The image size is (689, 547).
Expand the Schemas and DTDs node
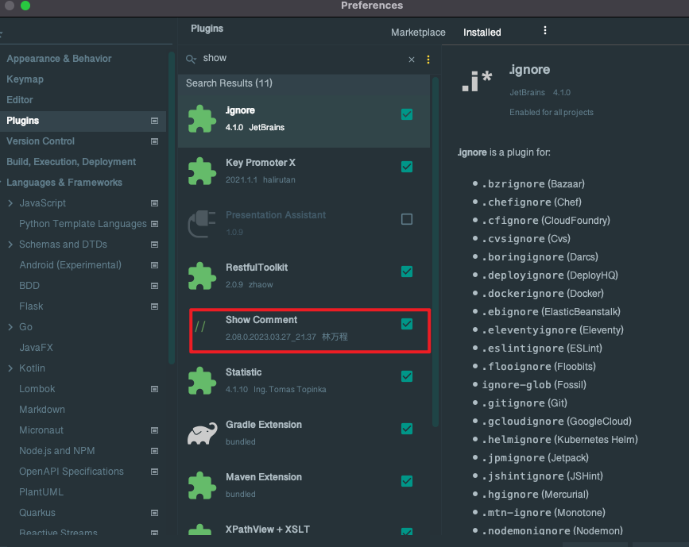10,245
